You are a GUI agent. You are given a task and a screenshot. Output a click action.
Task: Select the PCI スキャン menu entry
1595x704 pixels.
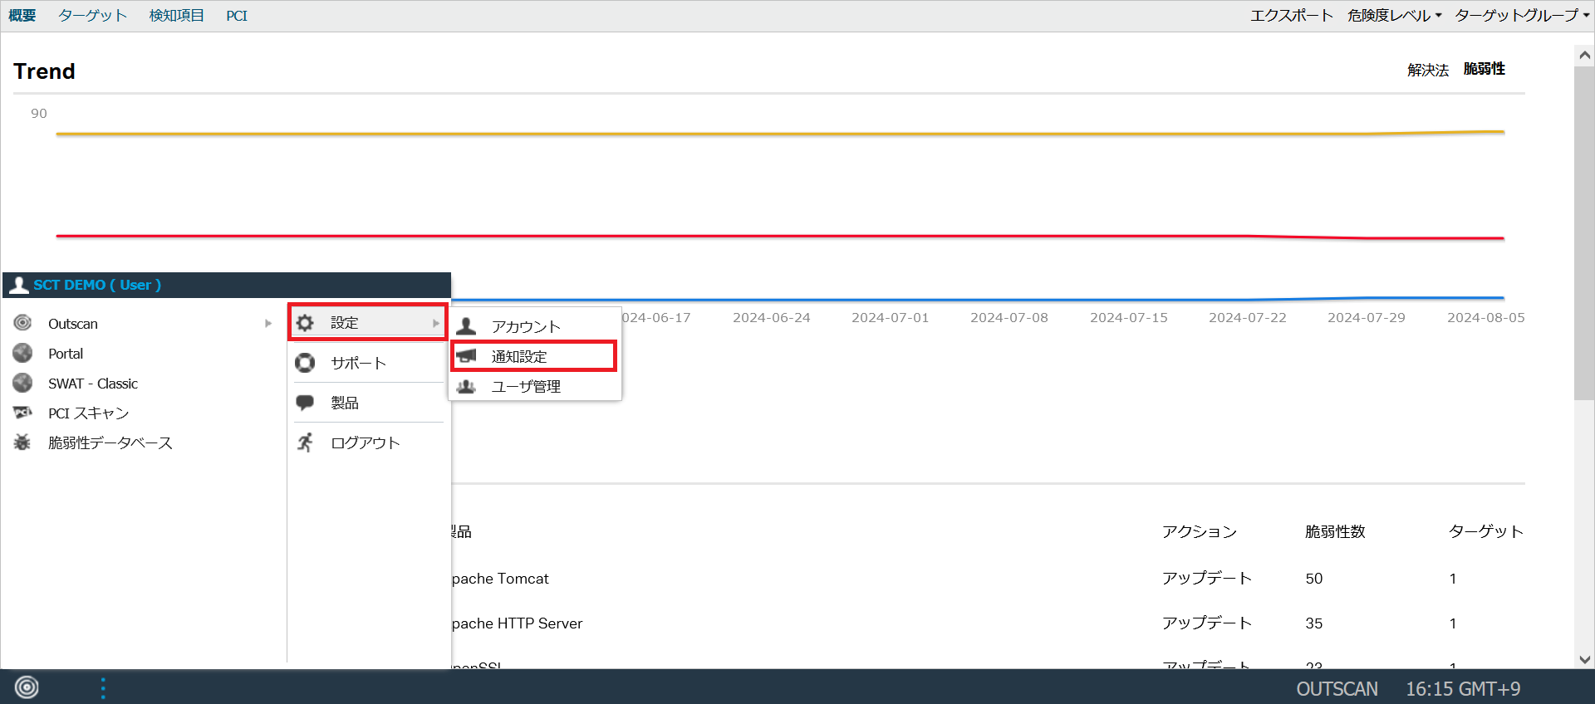point(88,413)
